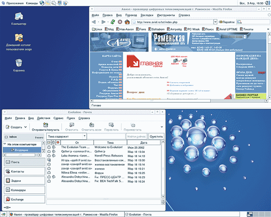Switch to Календари in Evolution sidebar
The height and width of the screenshot is (217, 271).
coord(24,190)
